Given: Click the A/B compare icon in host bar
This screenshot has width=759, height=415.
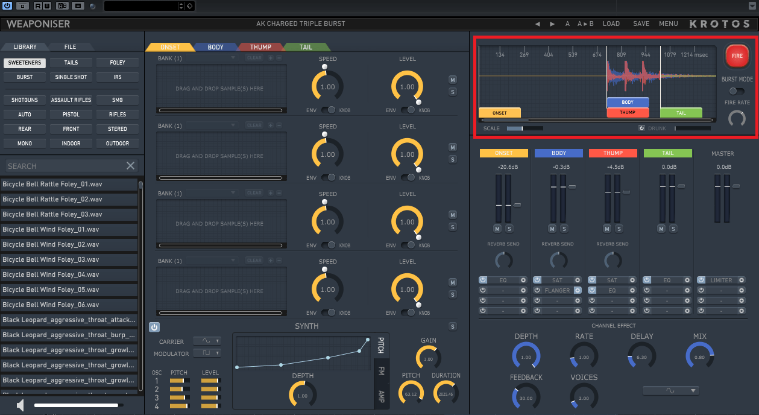Looking at the screenshot, I should tap(62, 6).
